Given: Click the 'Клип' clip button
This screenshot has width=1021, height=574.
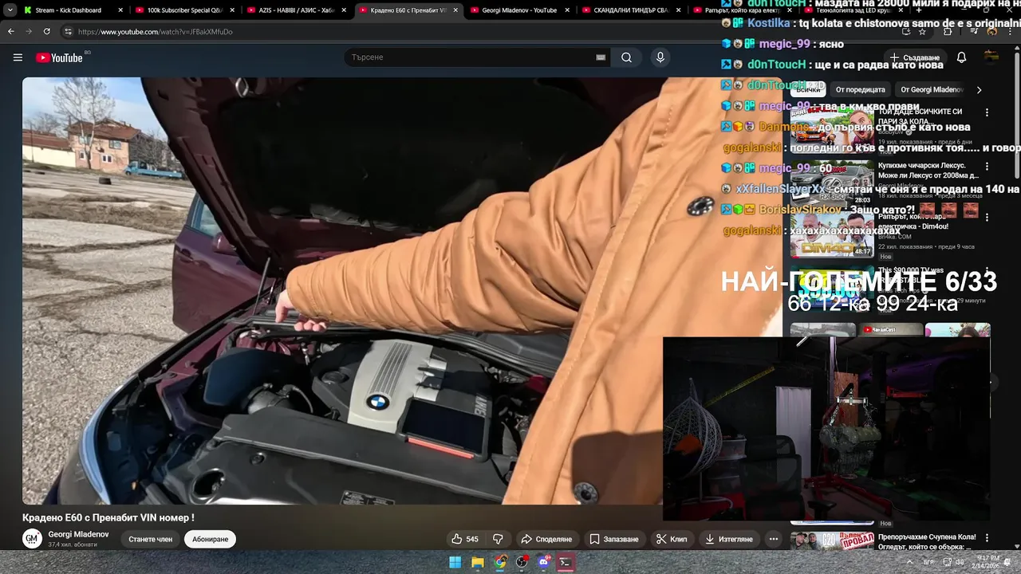Looking at the screenshot, I should (672, 539).
